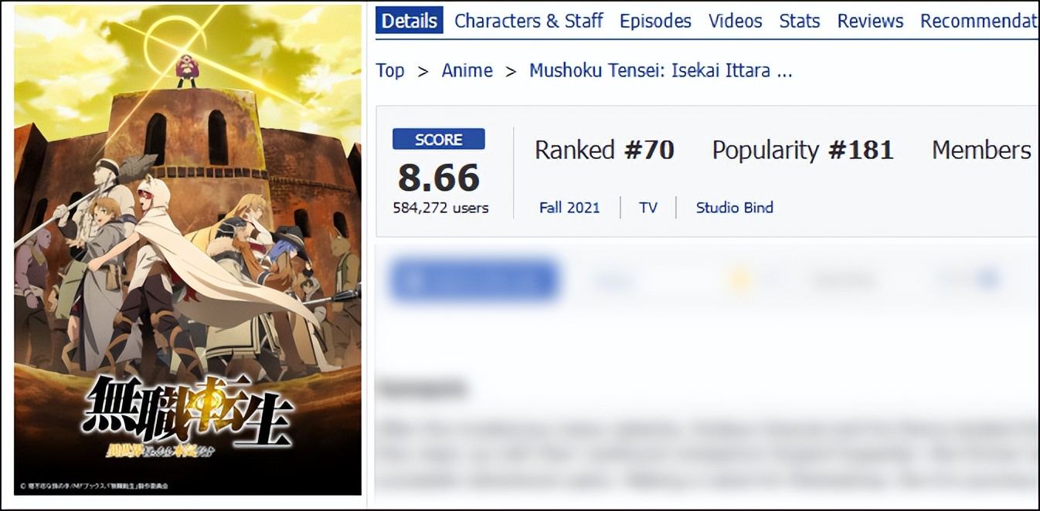1040x511 pixels.
Task: Open the Mushoku Tensei poster image
Action: tap(188, 249)
